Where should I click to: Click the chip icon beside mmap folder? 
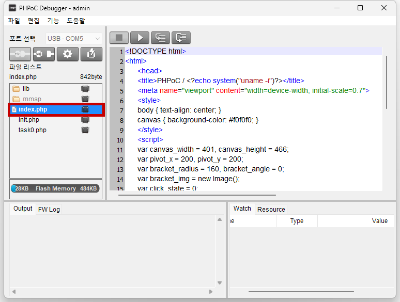coord(85,99)
